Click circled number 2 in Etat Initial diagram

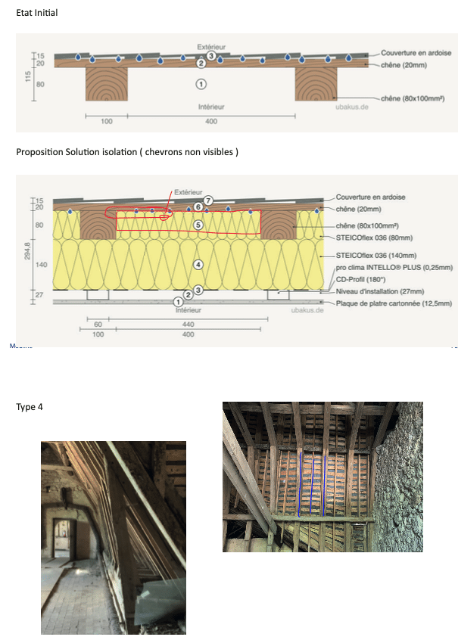coord(201,64)
